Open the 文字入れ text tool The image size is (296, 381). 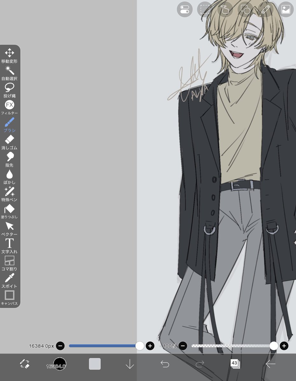point(9,246)
